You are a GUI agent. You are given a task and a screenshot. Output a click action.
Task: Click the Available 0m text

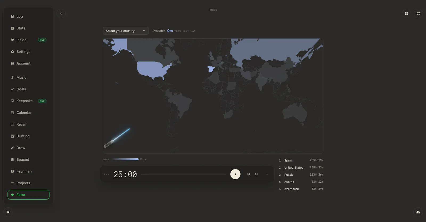(162, 31)
